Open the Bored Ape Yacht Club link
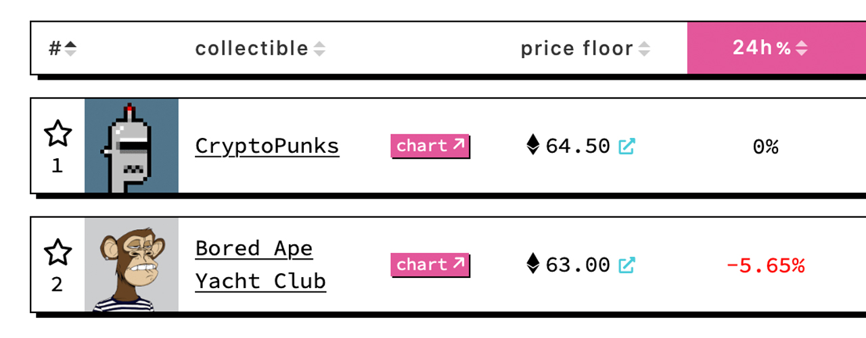866x338 pixels. [260, 265]
